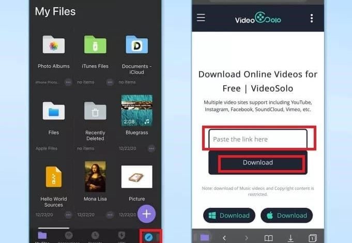Open the Hello World Sources zip file

(54, 177)
